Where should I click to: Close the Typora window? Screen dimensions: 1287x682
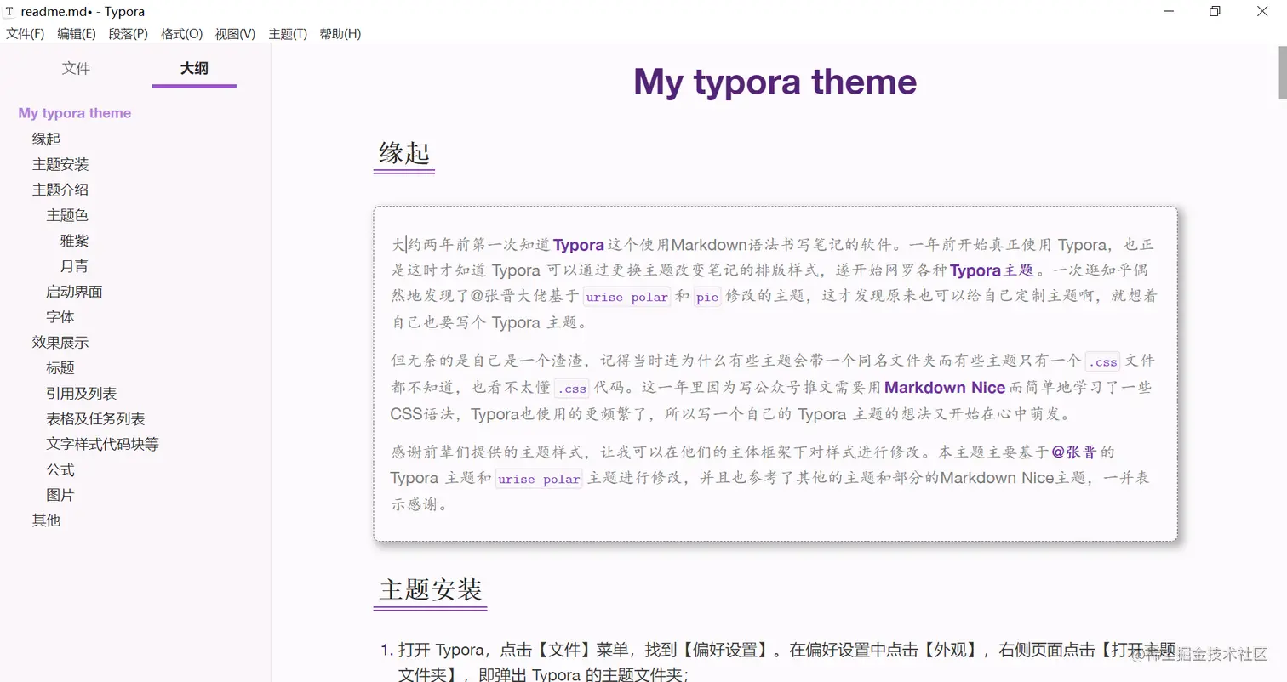[1263, 12]
